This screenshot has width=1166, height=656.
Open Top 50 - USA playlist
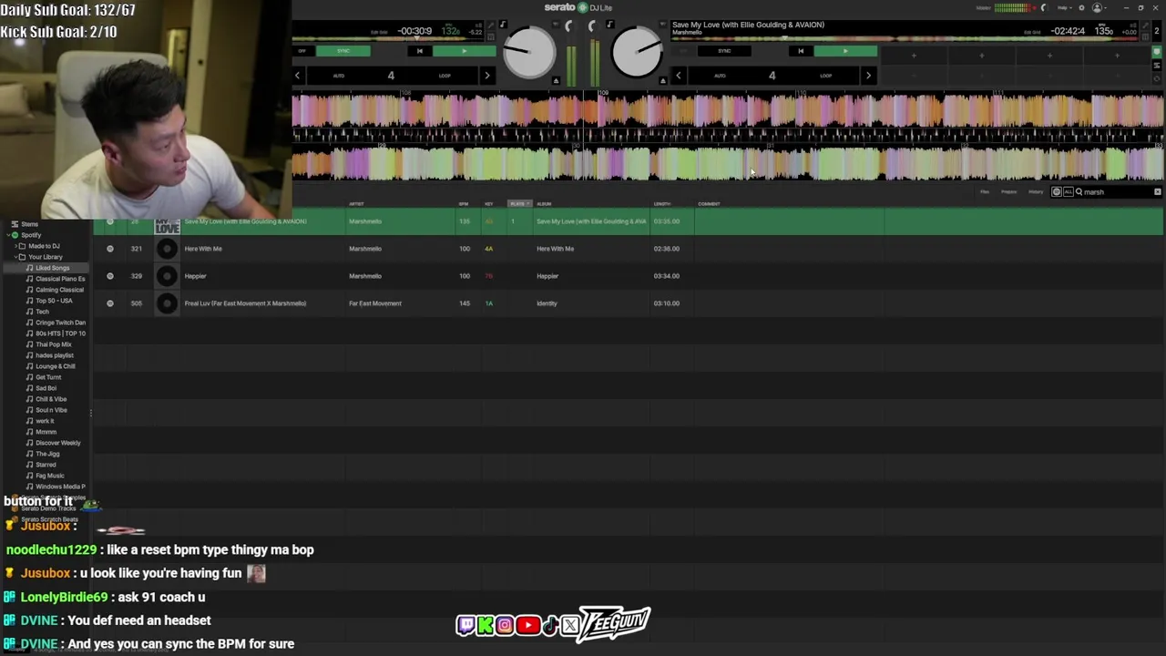54,301
